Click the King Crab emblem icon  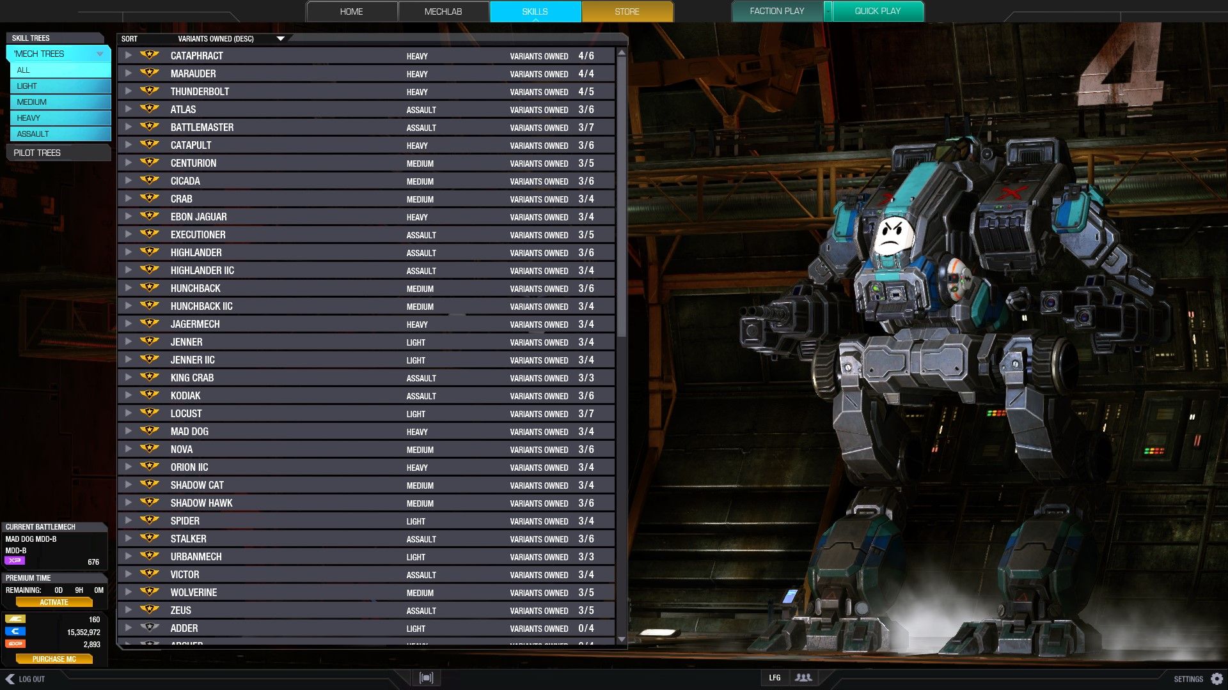[x=149, y=377]
